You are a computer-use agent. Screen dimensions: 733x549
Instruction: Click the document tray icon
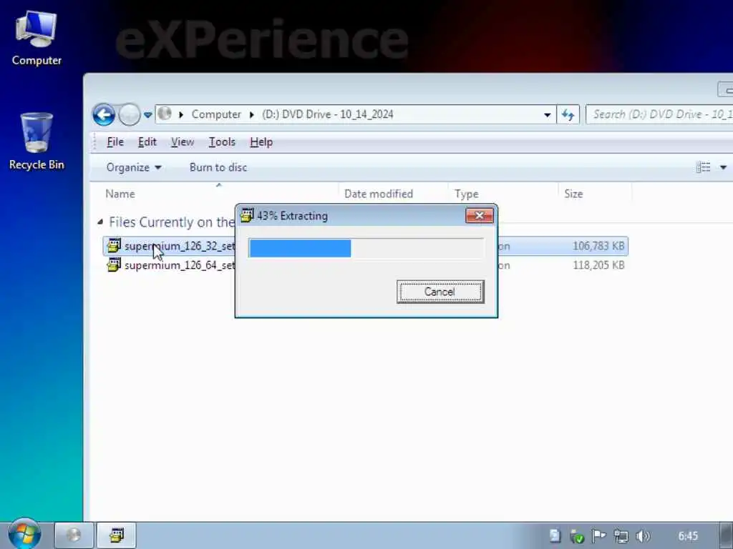[555, 535]
